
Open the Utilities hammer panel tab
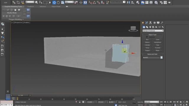point(162,23)
